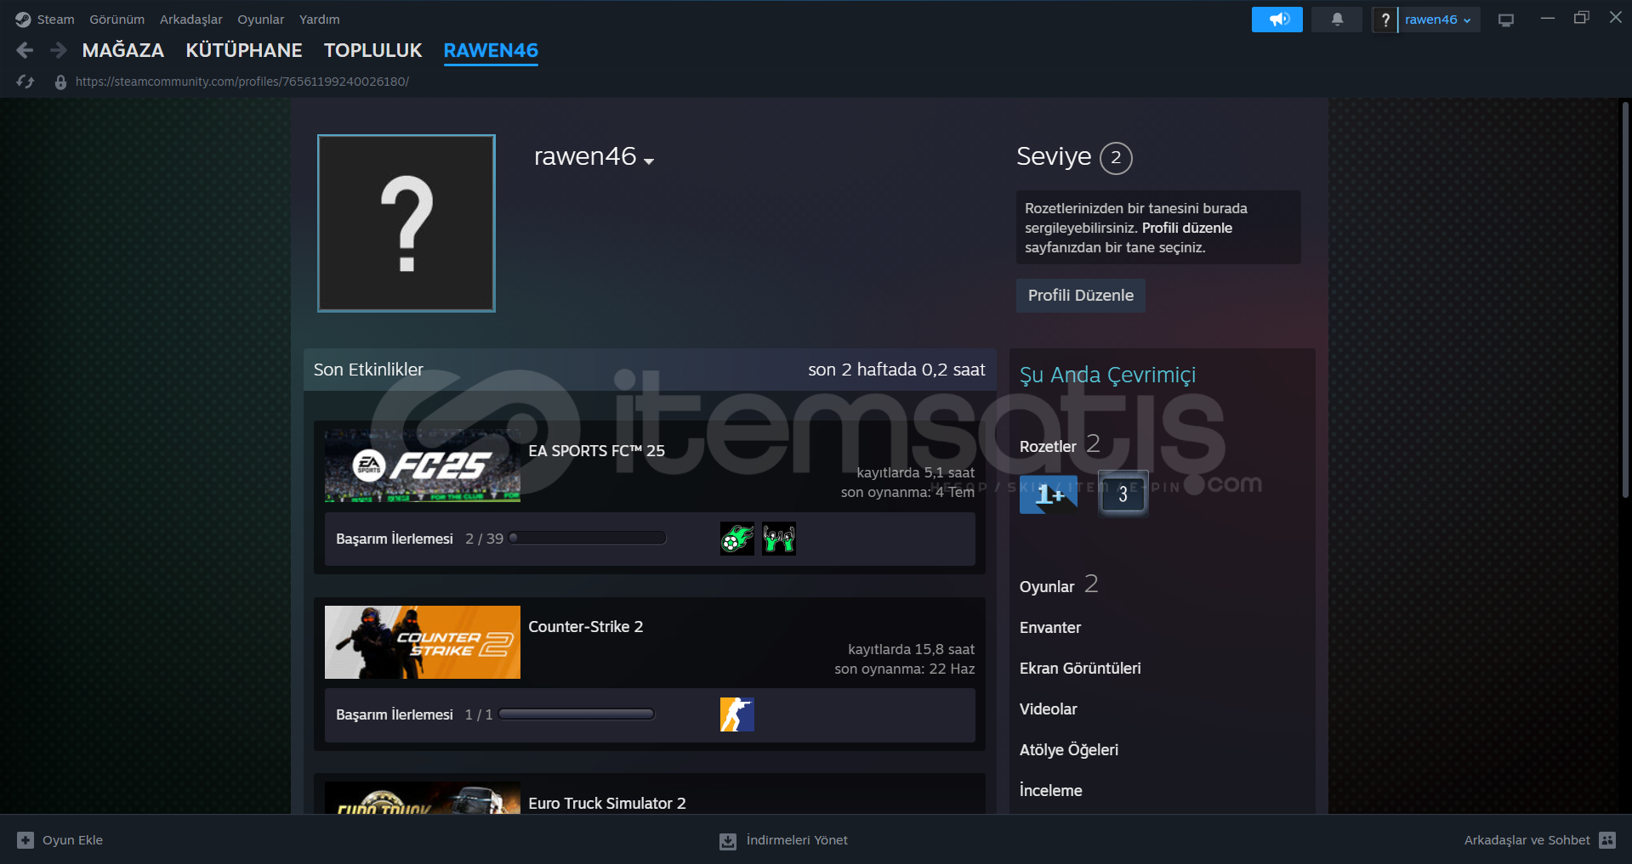Open the Arkadaşlar menu

tap(190, 20)
